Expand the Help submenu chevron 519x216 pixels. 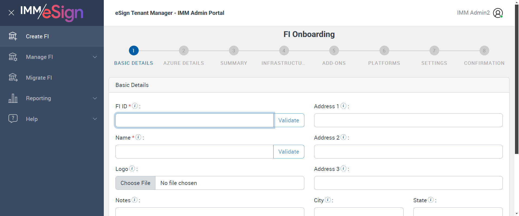click(x=95, y=119)
